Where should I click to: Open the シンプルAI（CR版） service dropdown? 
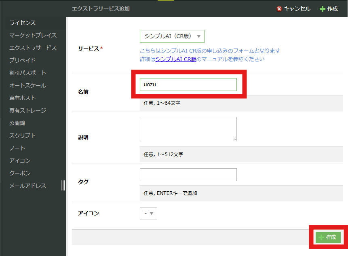pos(172,36)
